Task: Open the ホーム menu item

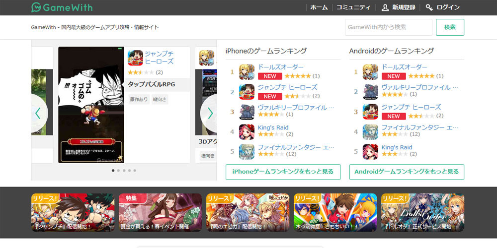Action: pos(319,7)
